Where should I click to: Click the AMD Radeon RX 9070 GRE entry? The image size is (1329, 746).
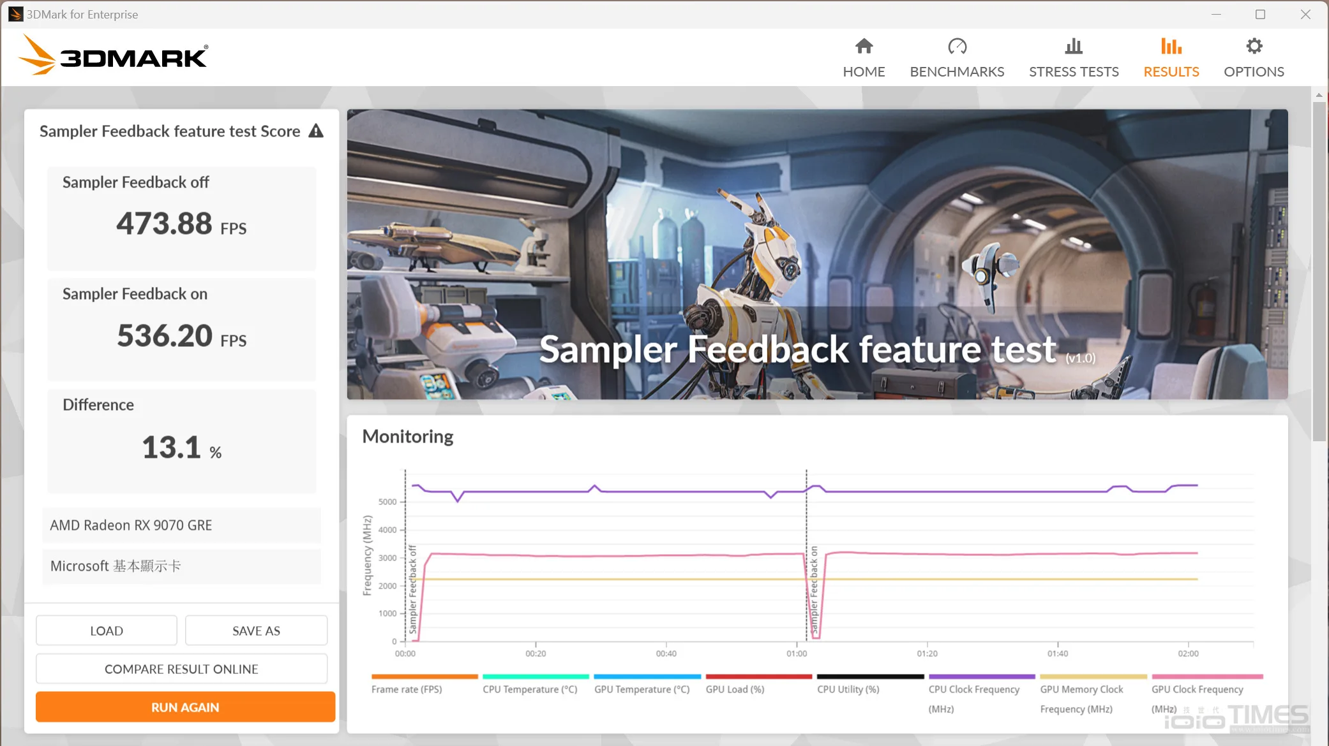(181, 525)
